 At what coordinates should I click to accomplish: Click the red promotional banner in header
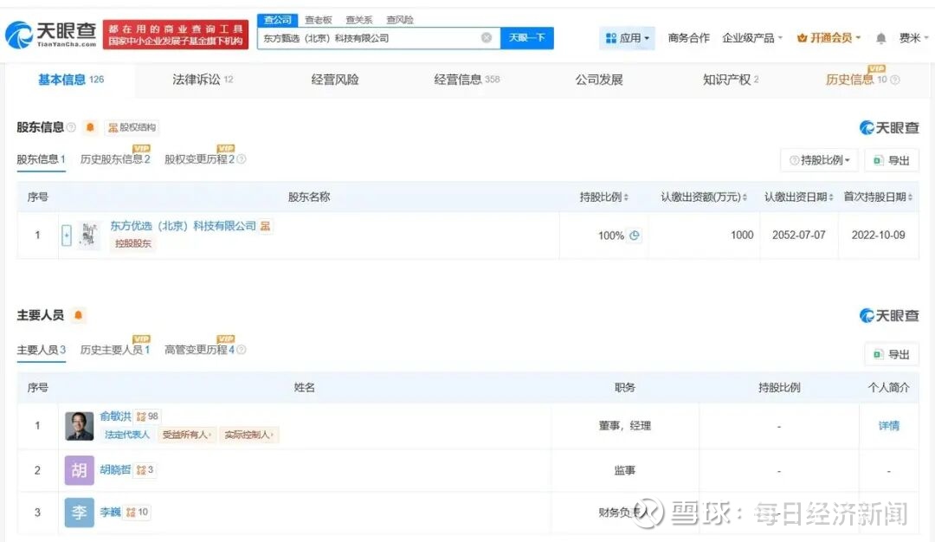pos(176,35)
